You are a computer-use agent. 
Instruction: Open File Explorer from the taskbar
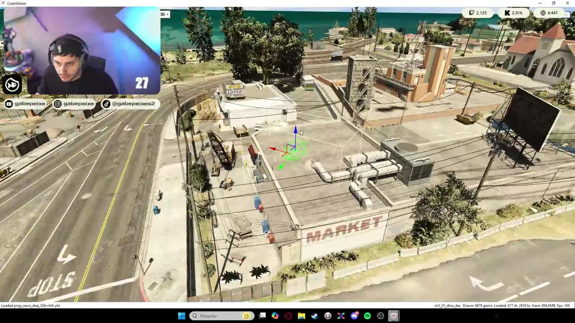click(x=301, y=316)
